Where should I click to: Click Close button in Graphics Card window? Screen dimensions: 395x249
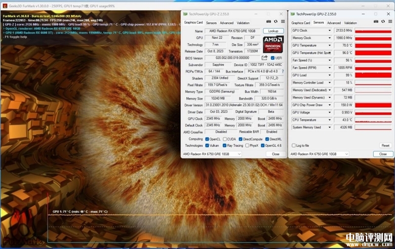[276, 154]
